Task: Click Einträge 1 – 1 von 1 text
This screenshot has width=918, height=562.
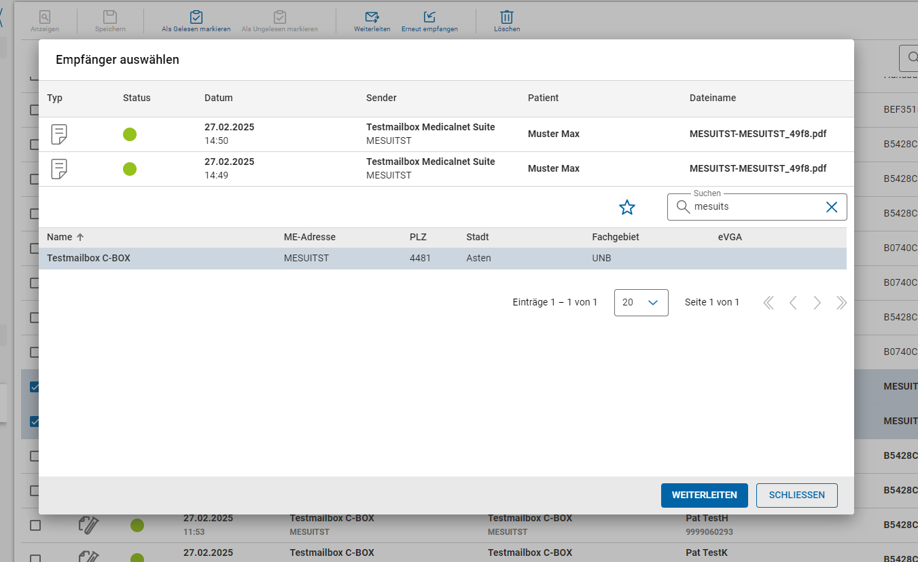Action: pos(555,302)
